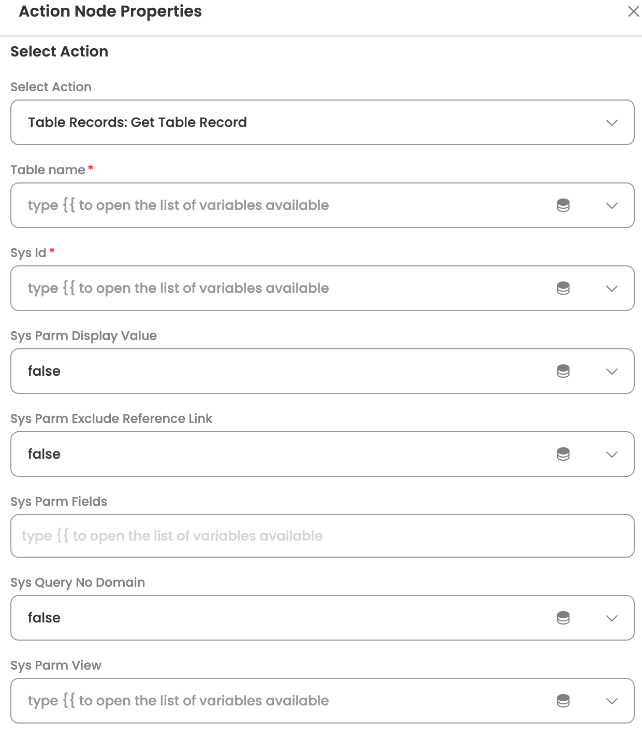The width and height of the screenshot is (642, 737).
Task: Close the Action Node Properties panel
Action: point(633,11)
